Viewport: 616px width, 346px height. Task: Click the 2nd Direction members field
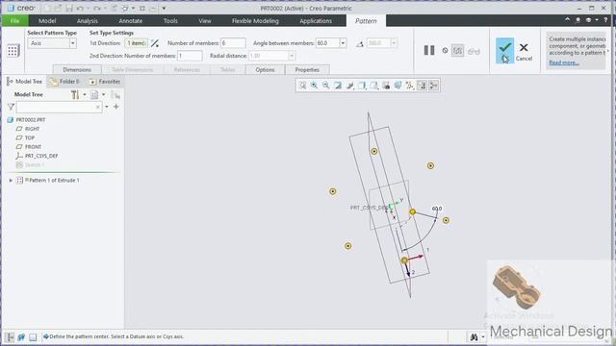pos(190,56)
